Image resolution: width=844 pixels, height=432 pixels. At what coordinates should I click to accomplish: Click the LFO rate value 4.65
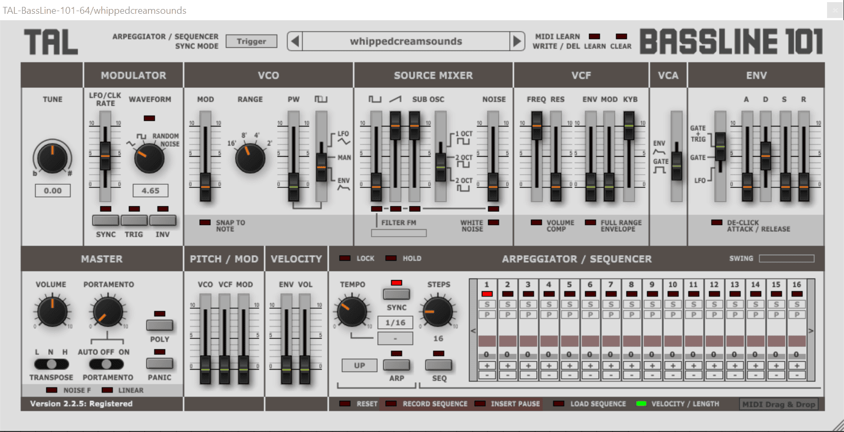coord(150,191)
